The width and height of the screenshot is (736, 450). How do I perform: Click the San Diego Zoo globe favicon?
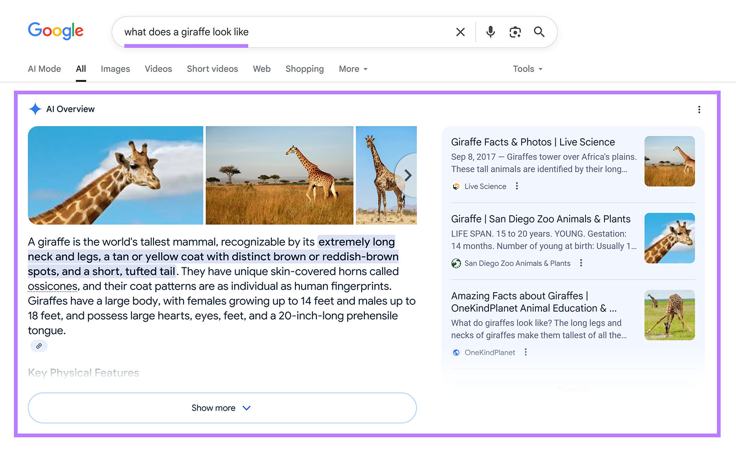click(455, 263)
